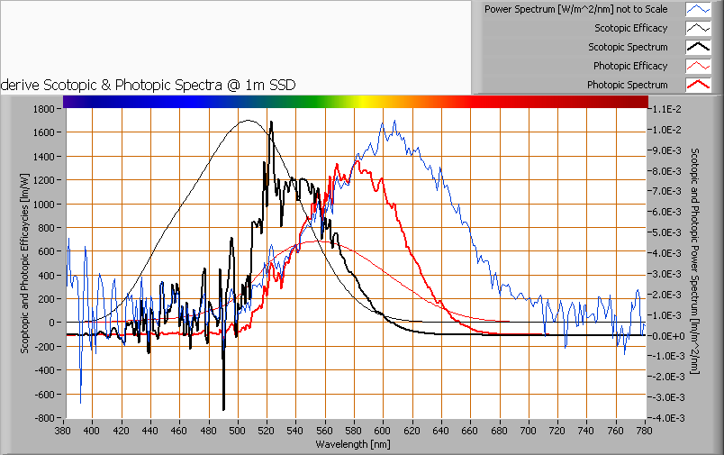Open the Scotopic Spectrum legend line sample
This screenshot has height=455, width=724.
pos(698,47)
